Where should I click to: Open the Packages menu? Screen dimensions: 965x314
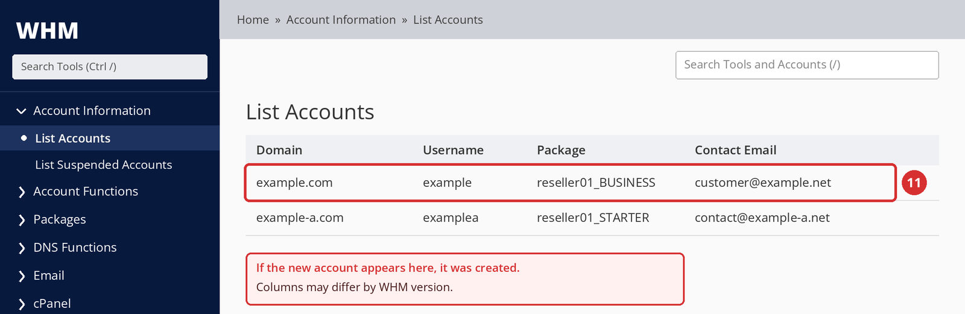click(x=59, y=219)
